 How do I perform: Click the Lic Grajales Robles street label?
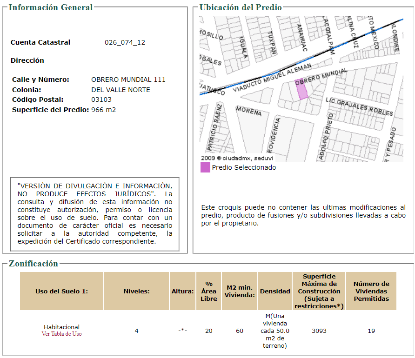point(359,107)
